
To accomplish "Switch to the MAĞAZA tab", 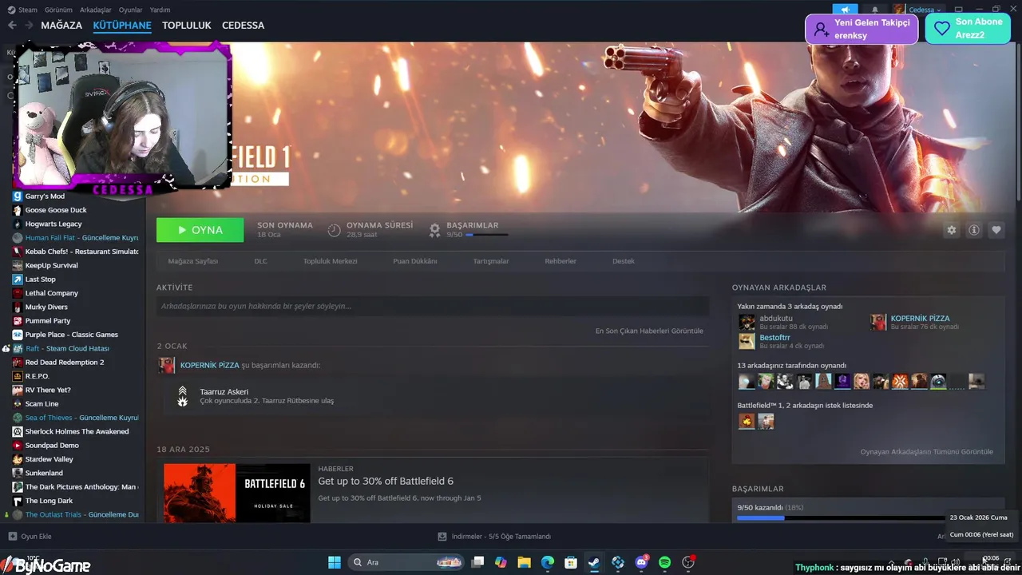I will coord(61,26).
